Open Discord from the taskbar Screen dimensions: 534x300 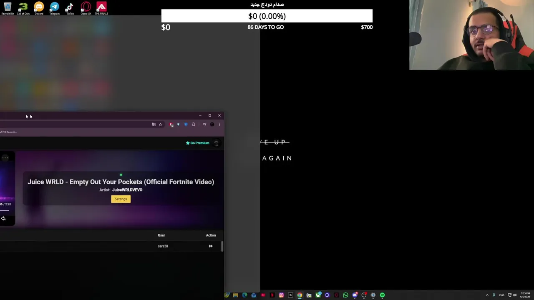click(x=355, y=295)
